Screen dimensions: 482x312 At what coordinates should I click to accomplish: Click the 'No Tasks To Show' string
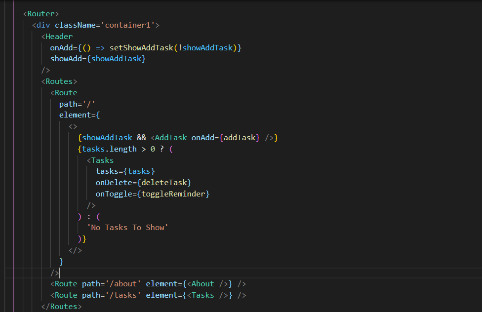(127, 228)
